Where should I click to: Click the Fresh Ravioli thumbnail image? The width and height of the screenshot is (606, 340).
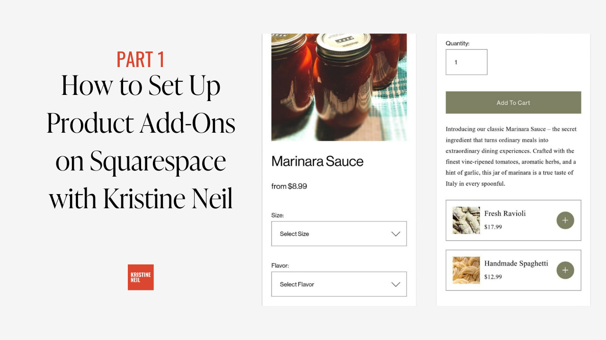pos(466,220)
